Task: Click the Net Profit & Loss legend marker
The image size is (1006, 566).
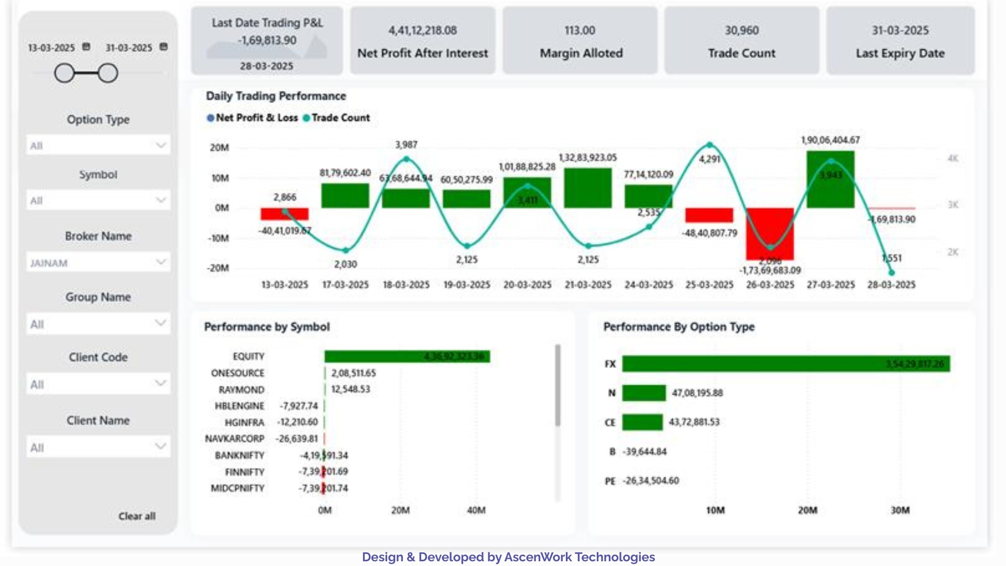Action: pos(209,118)
